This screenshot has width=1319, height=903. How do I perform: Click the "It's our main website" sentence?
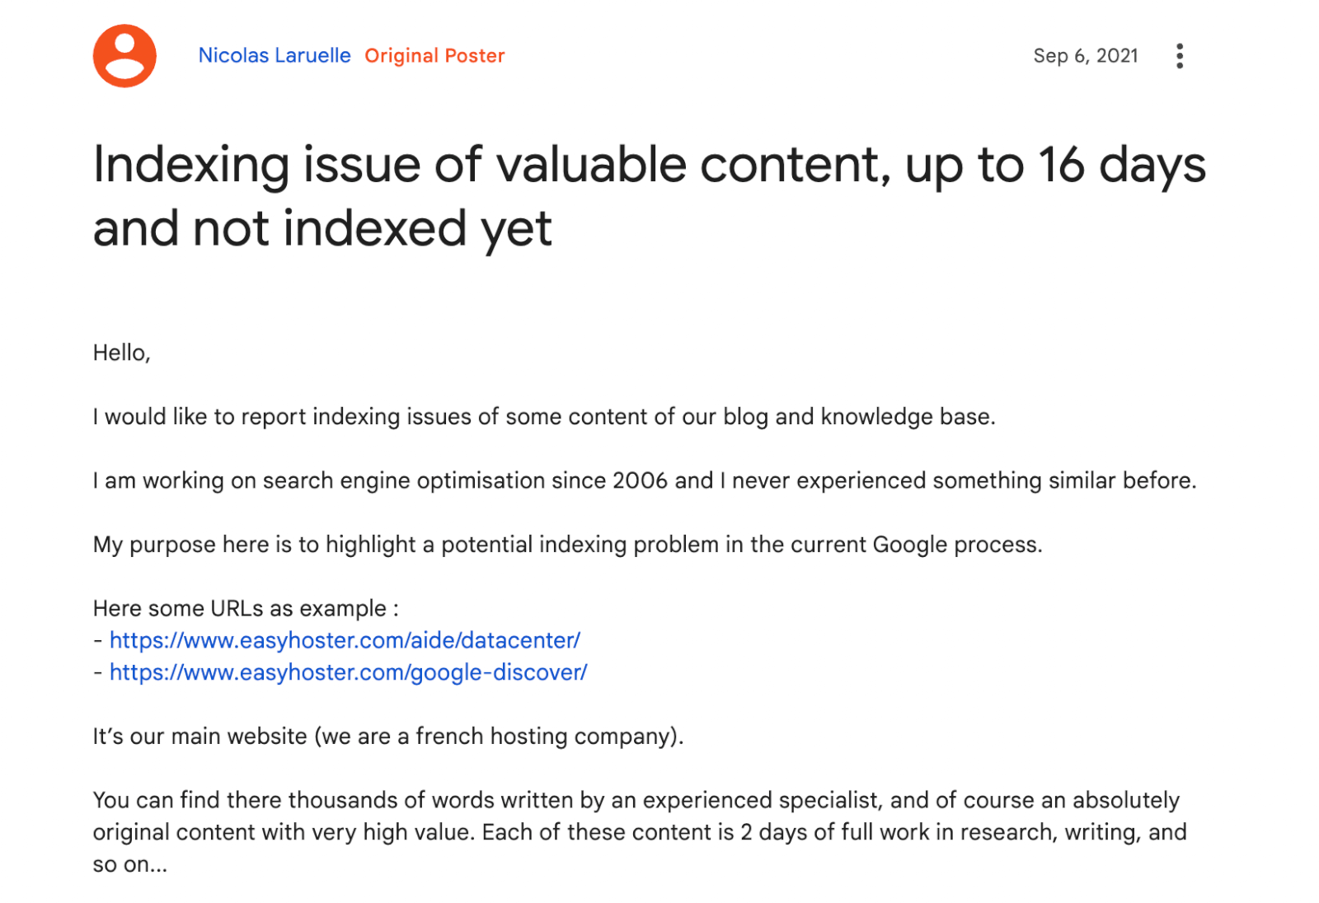pyautogui.click(x=387, y=737)
